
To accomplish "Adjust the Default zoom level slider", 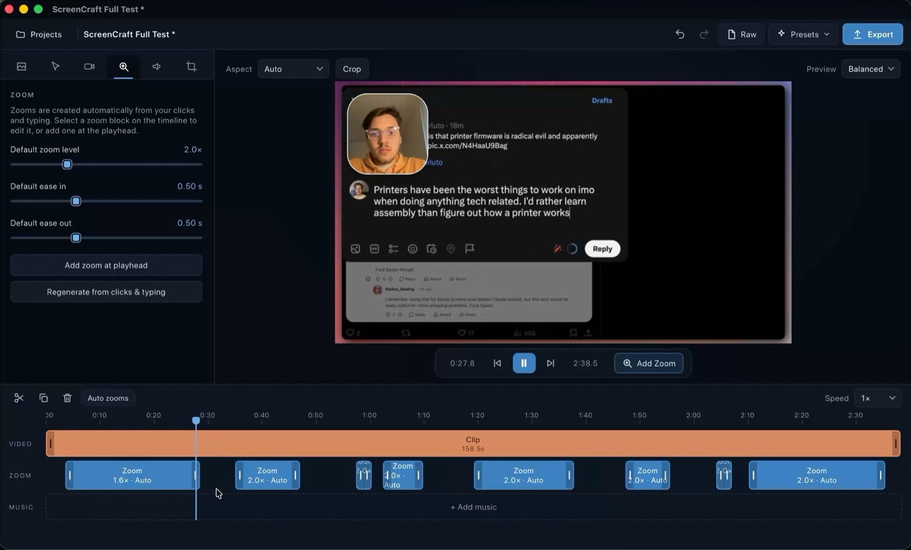I will pyautogui.click(x=67, y=164).
